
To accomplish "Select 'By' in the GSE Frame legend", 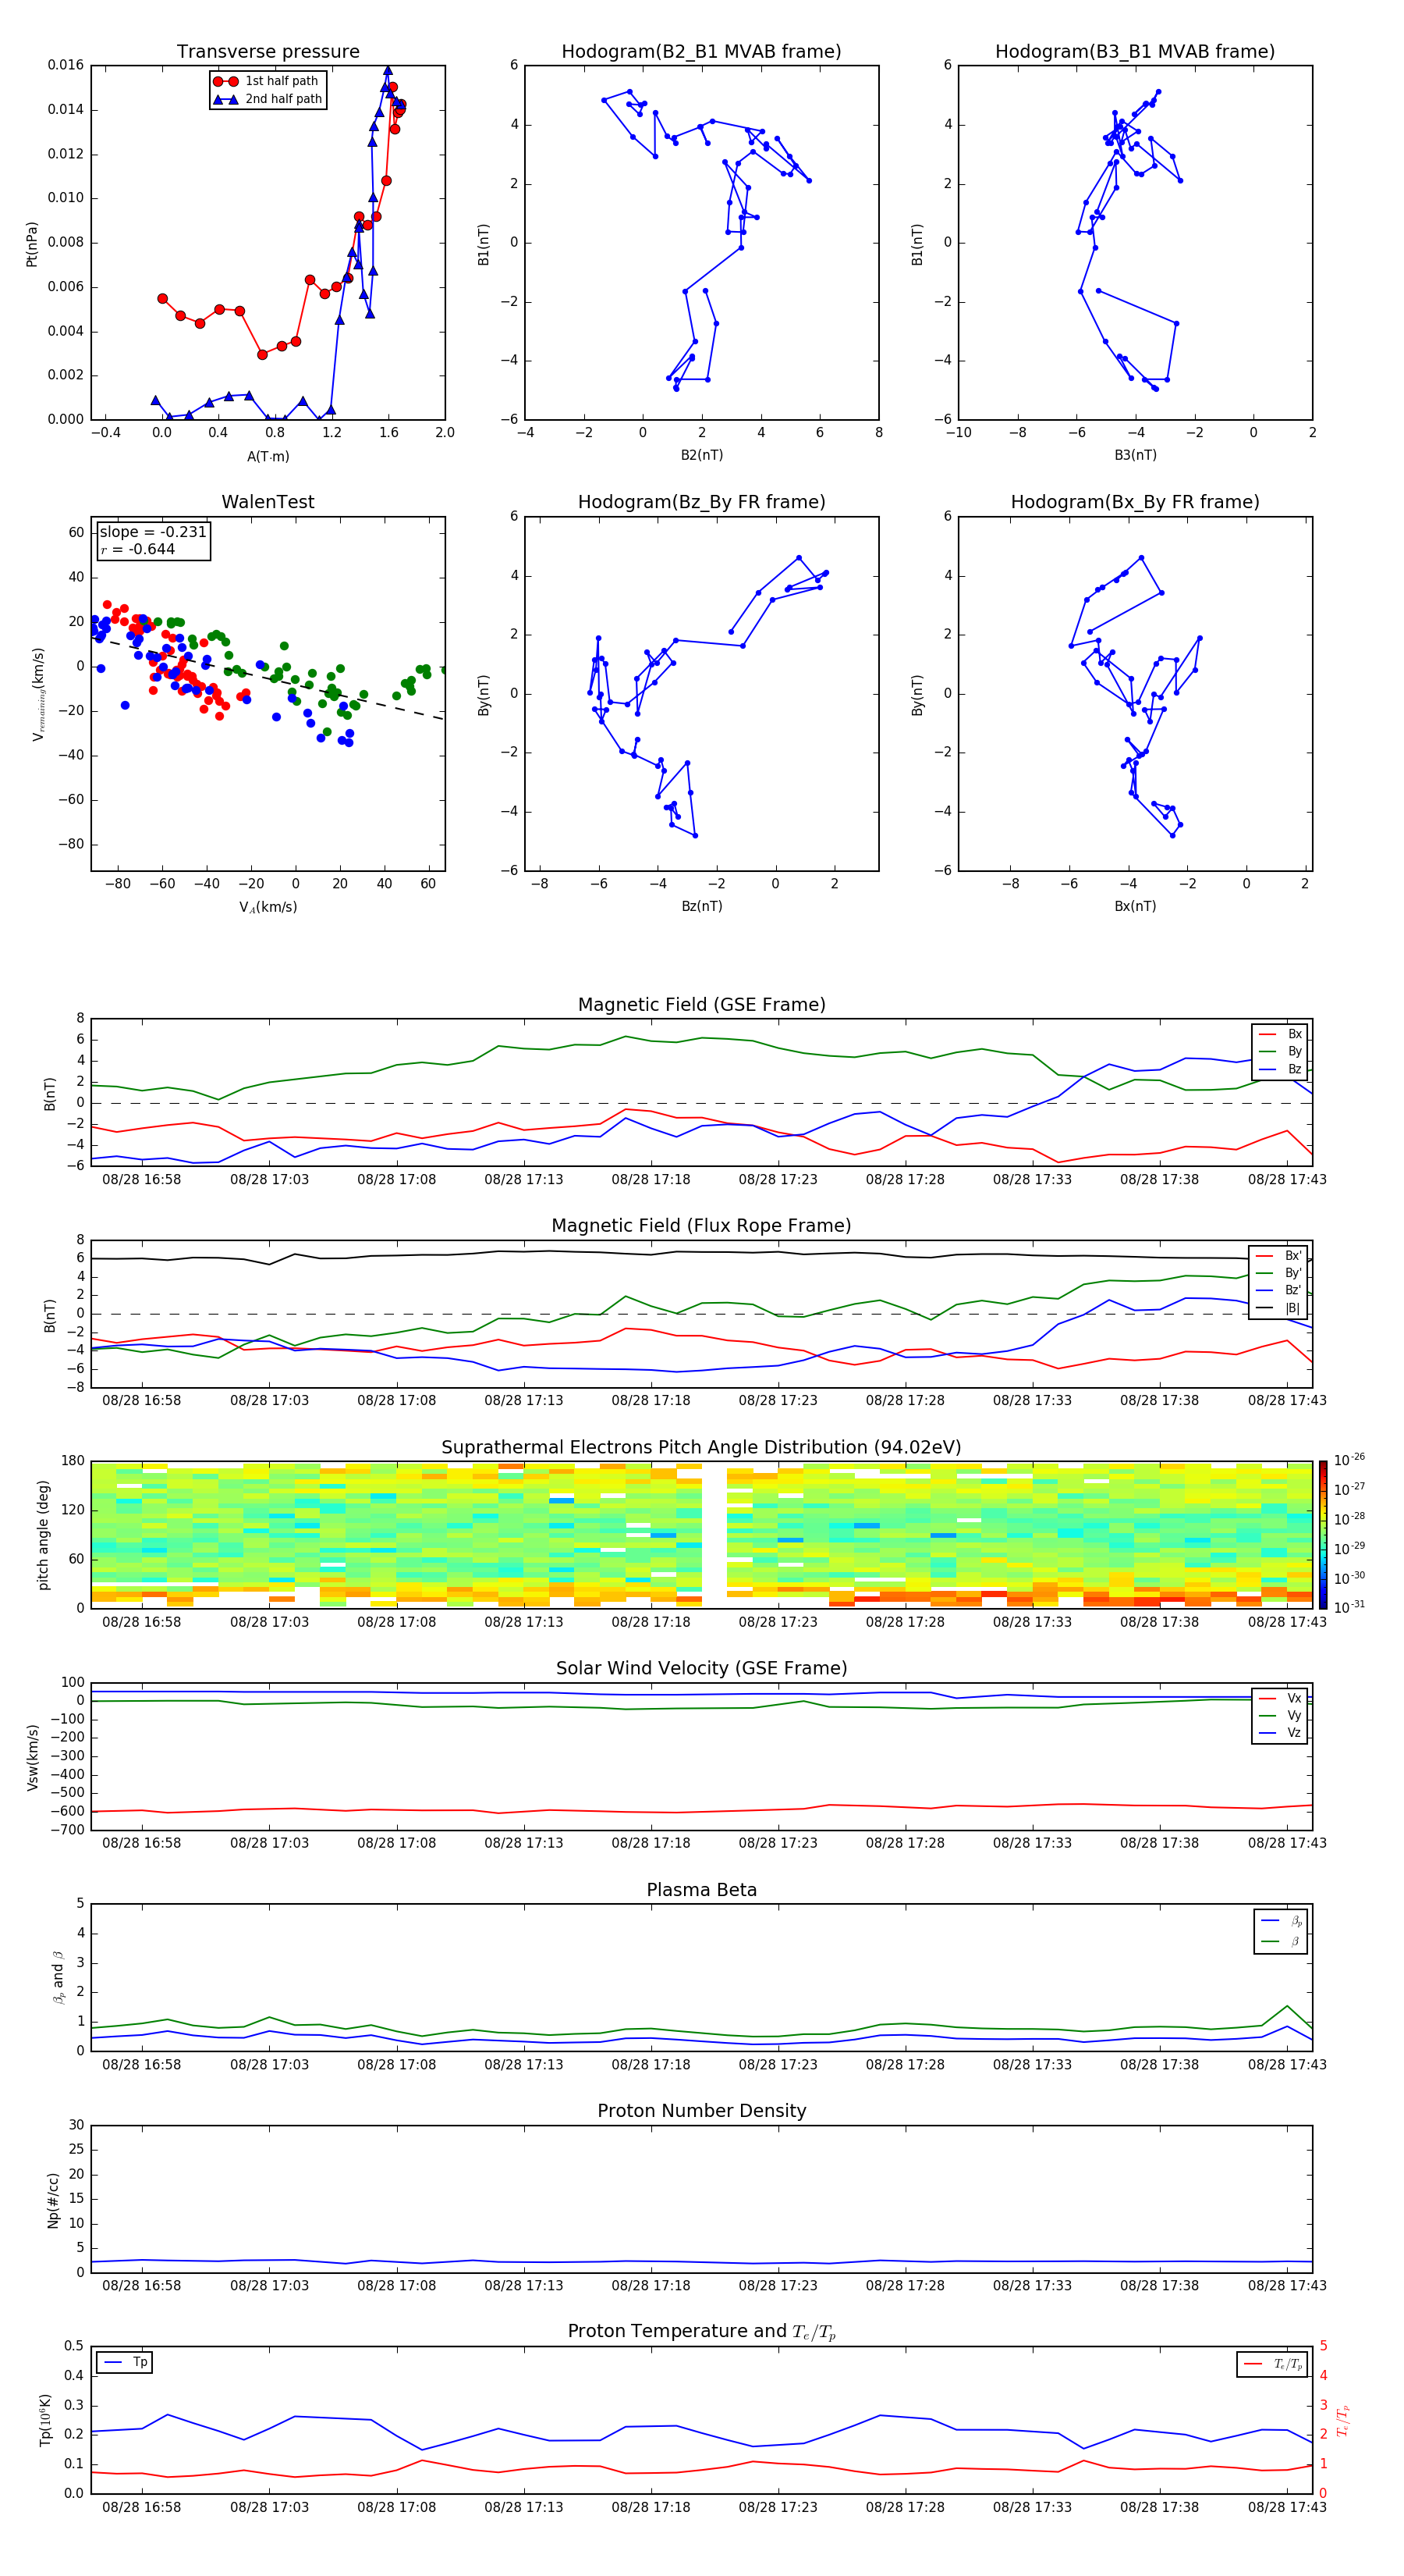I will (x=1280, y=1051).
